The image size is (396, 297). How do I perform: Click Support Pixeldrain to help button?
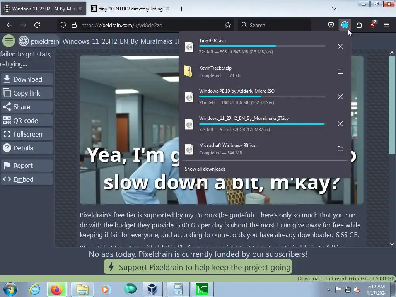(198, 267)
